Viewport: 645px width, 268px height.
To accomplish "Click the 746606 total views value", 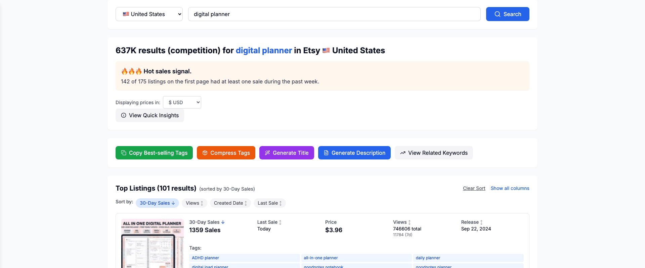I will 407,229.
